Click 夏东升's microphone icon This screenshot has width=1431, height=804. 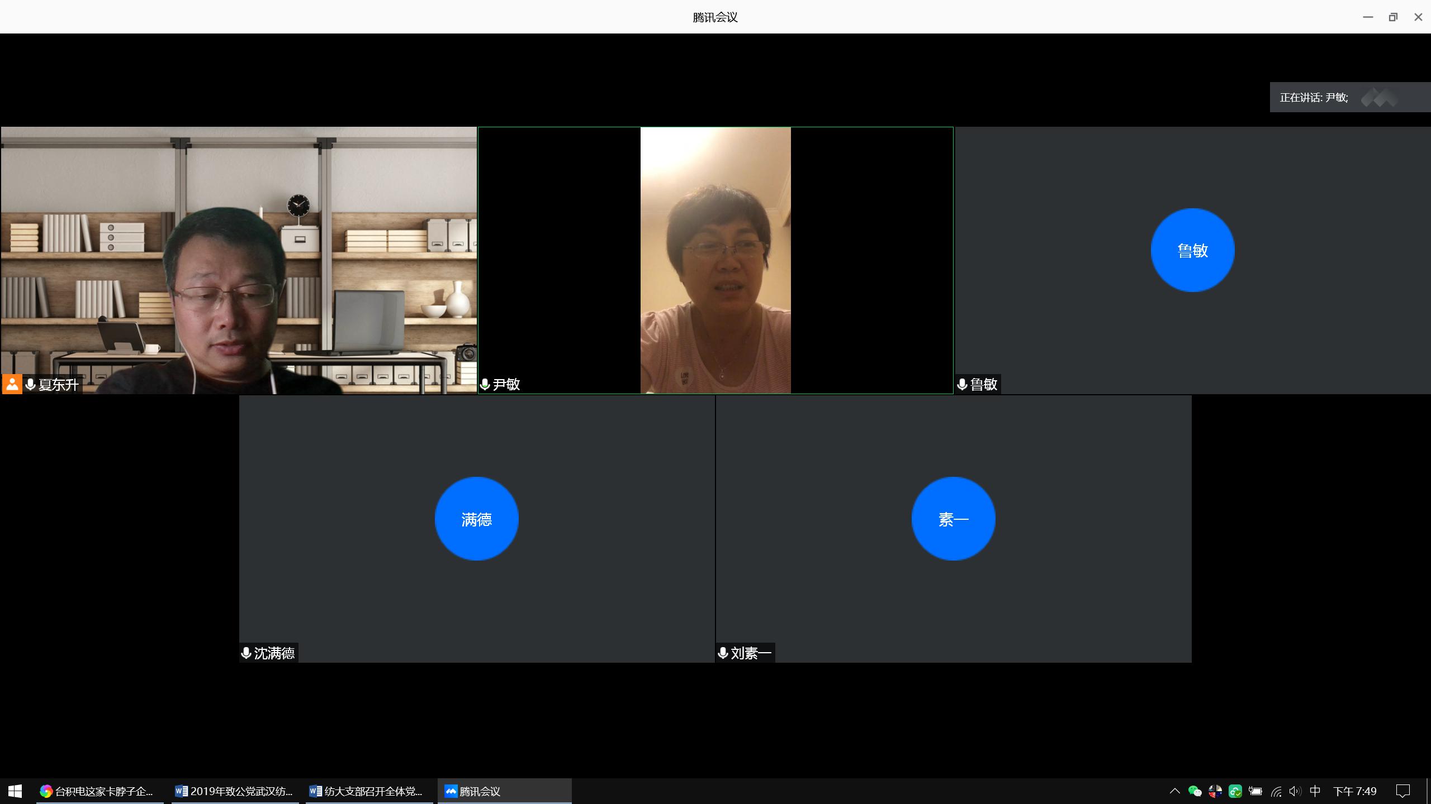31,384
